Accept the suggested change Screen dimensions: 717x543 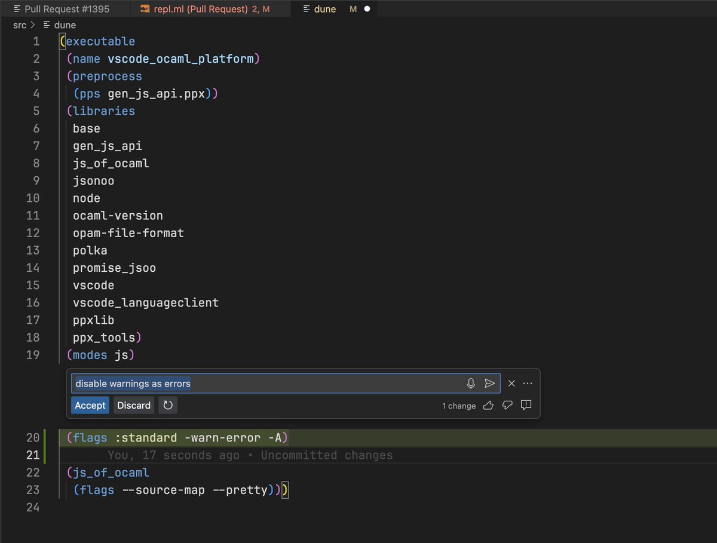(90, 405)
